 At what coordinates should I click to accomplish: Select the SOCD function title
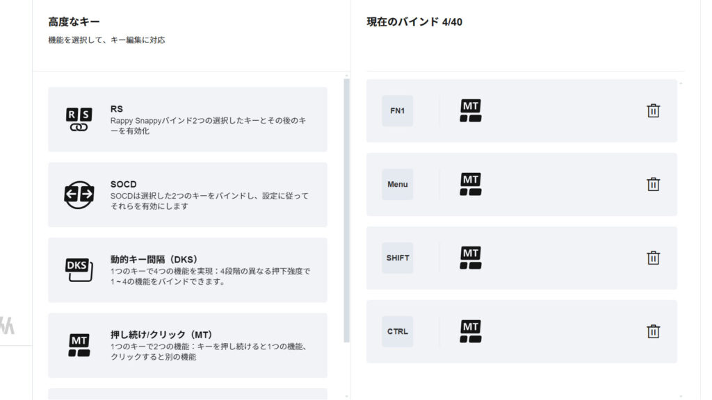(x=124, y=185)
